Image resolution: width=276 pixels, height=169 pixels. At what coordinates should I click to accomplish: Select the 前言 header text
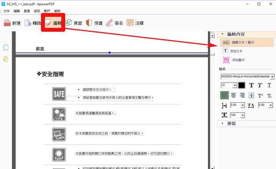40,49
